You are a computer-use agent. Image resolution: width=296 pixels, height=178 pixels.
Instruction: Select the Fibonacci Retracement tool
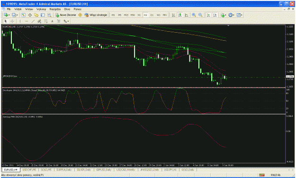[x=45, y=21]
